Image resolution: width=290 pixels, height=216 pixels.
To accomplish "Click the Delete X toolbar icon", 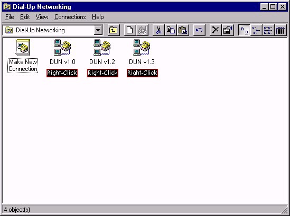I will point(216,30).
